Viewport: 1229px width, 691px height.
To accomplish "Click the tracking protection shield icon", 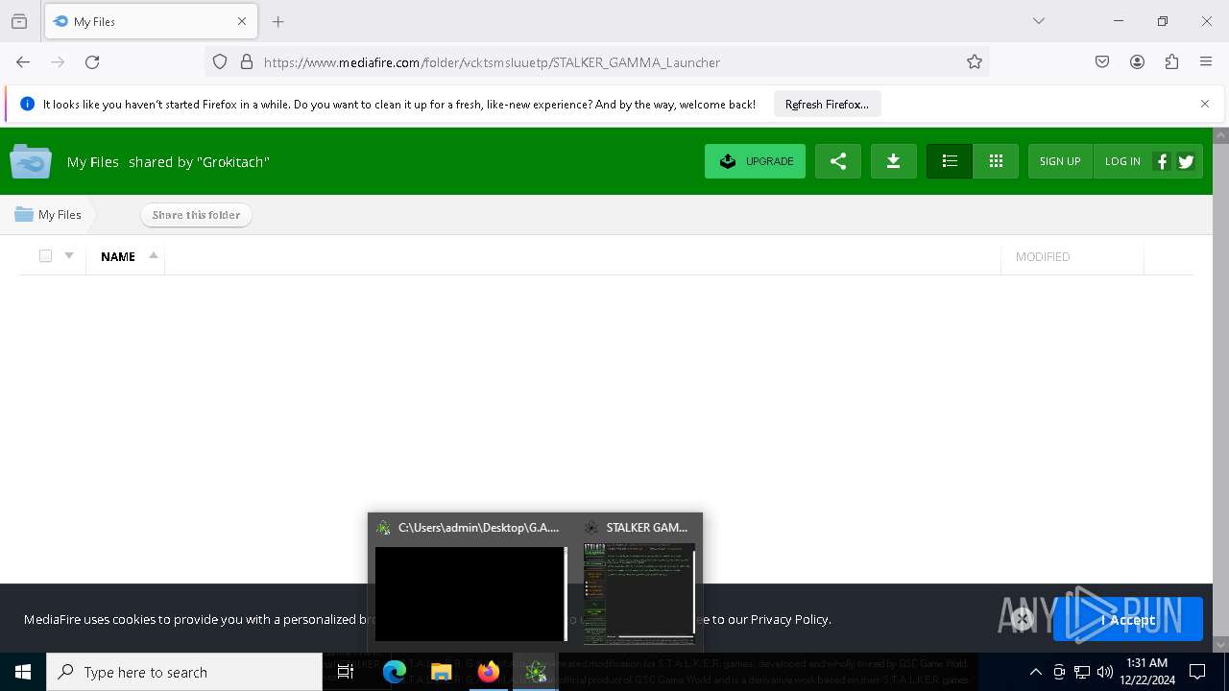I will [x=220, y=62].
